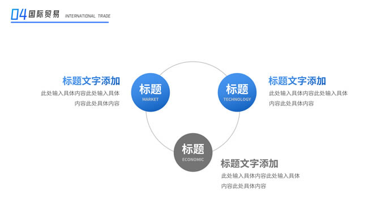Click the first description line beside MARKET
This screenshot has width=385, height=217.
(x=80, y=93)
